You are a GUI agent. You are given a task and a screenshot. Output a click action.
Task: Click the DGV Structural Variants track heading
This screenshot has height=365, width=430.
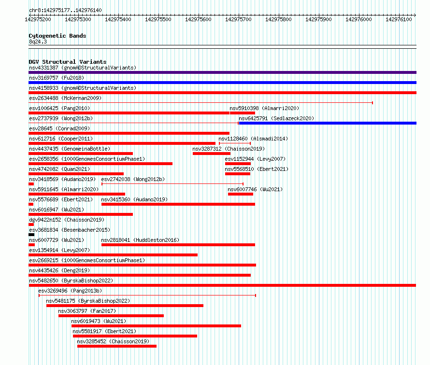pos(68,62)
